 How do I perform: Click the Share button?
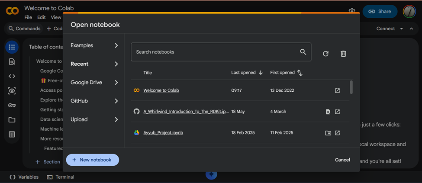pos(380,11)
